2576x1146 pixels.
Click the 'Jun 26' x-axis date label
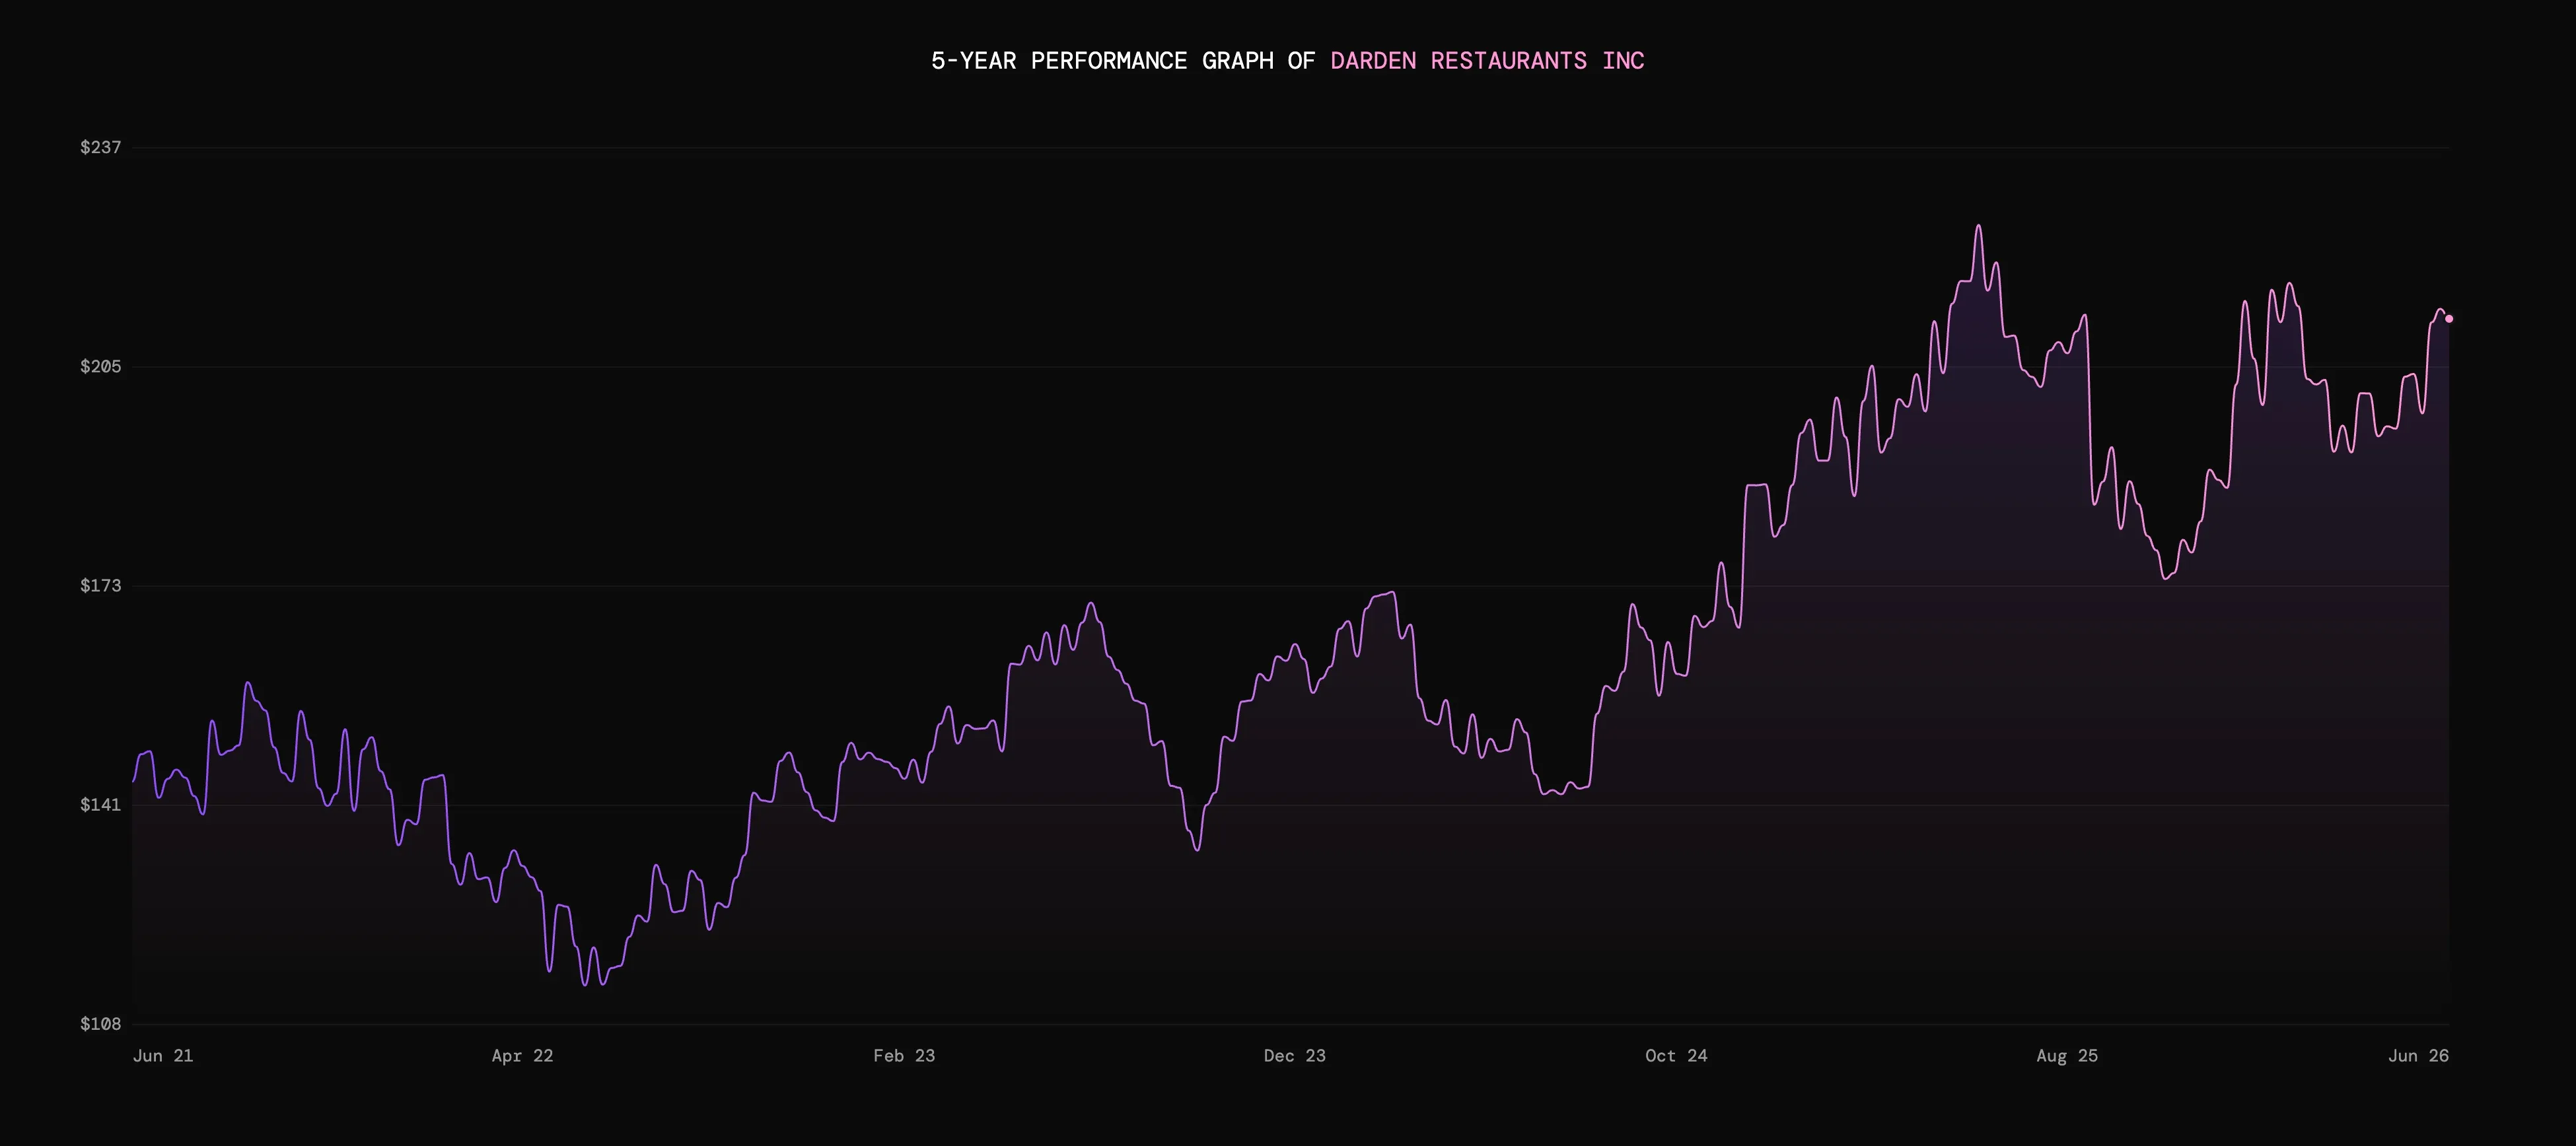[2418, 1056]
